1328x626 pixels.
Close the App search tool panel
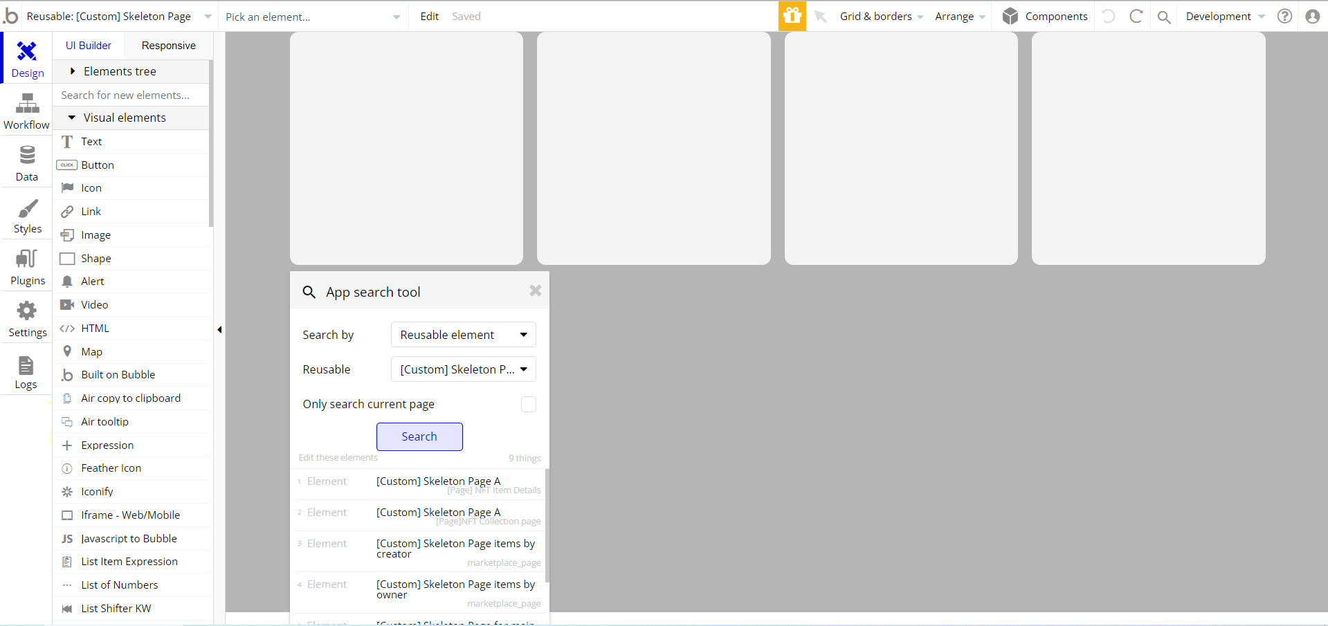[535, 291]
